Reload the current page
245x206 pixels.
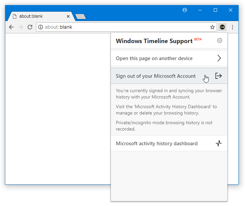point(30,27)
